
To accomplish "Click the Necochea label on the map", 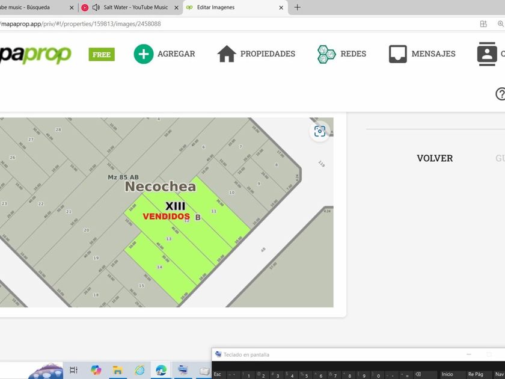I will point(161,186).
